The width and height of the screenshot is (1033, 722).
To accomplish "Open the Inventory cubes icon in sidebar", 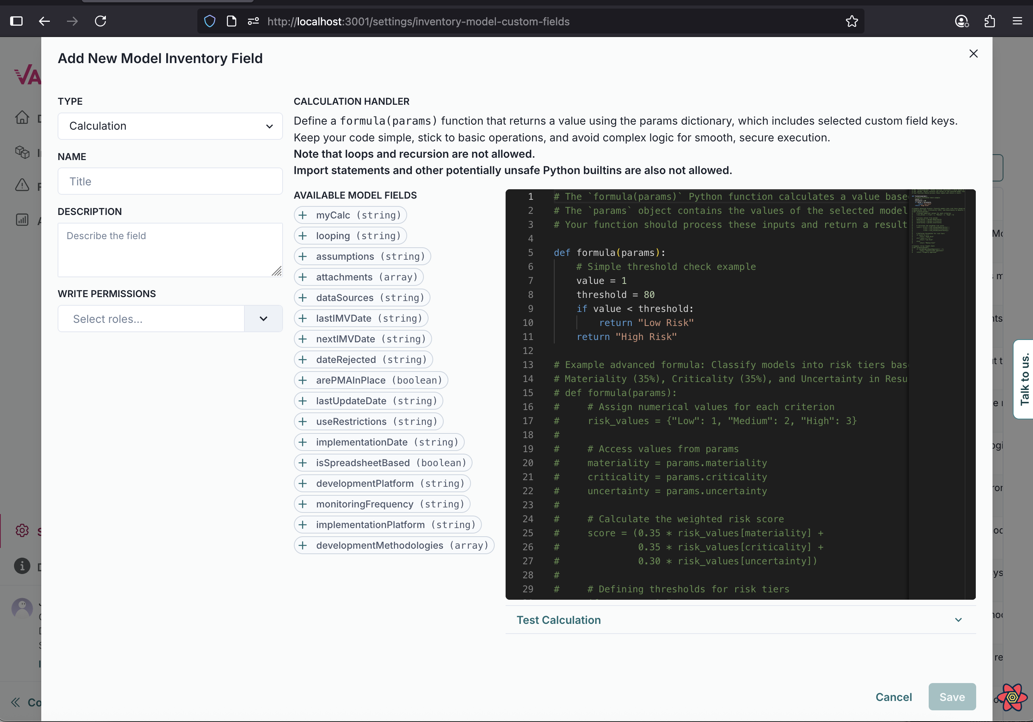I will [x=23, y=152].
